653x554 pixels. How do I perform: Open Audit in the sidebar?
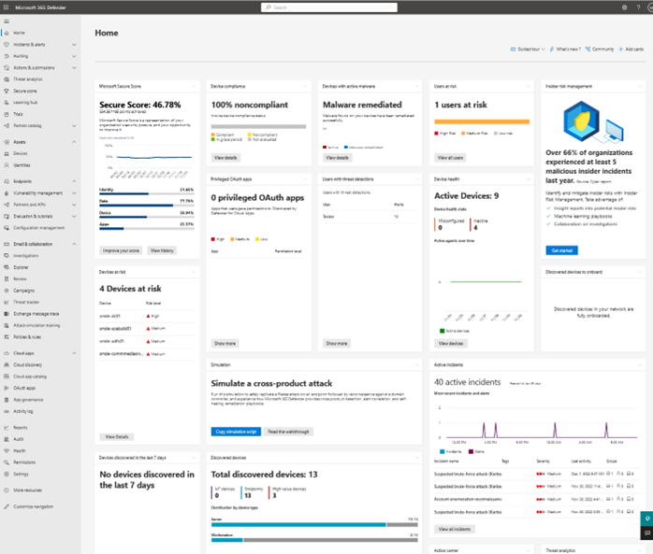click(19, 439)
